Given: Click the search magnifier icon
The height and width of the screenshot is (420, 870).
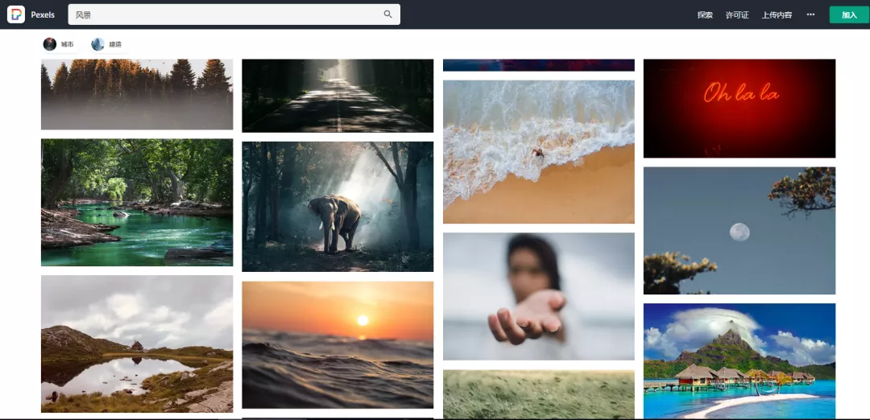Looking at the screenshot, I should pos(387,14).
